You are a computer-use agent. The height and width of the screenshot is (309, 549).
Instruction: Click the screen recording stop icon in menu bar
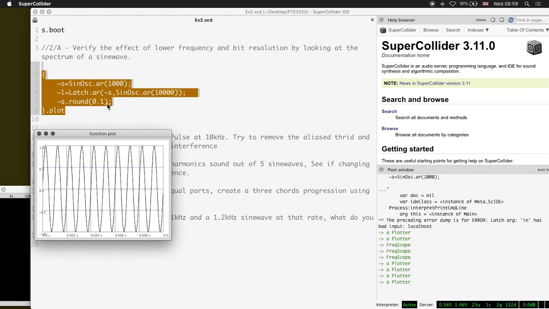pyautogui.click(x=432, y=4)
